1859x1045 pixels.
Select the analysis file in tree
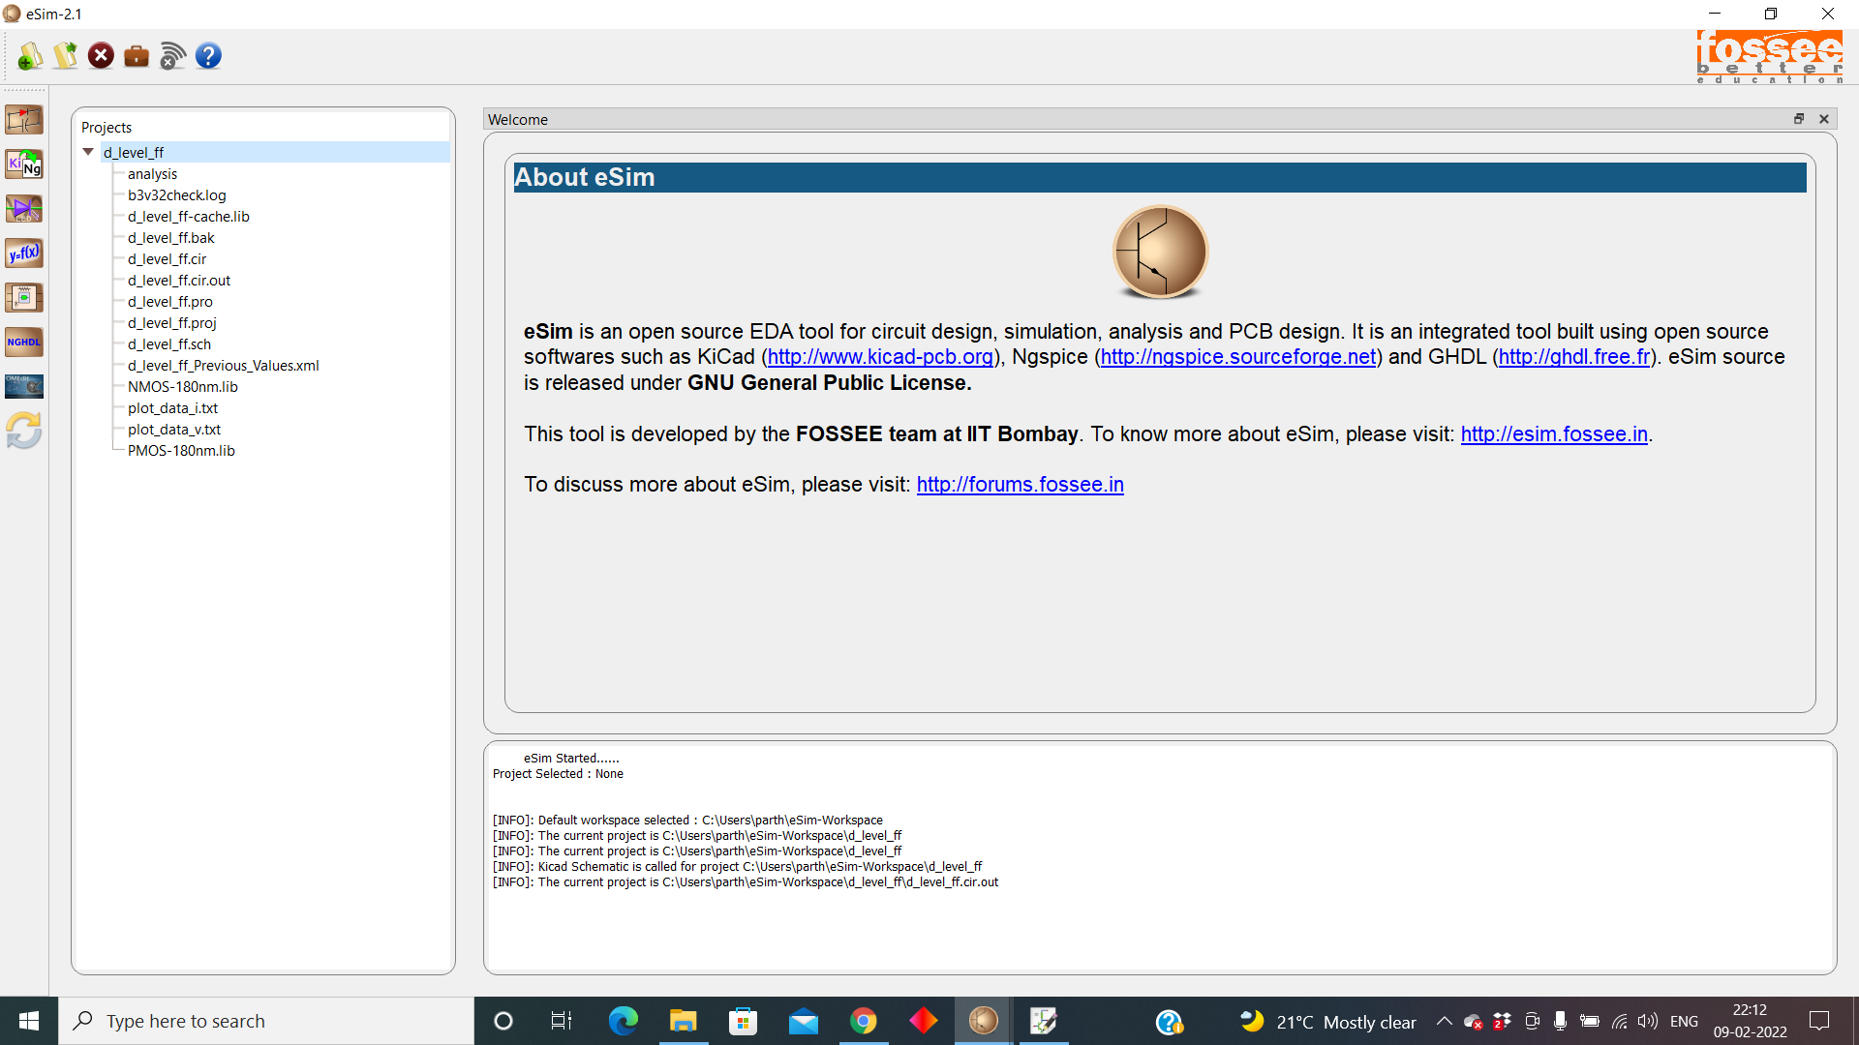click(x=152, y=174)
